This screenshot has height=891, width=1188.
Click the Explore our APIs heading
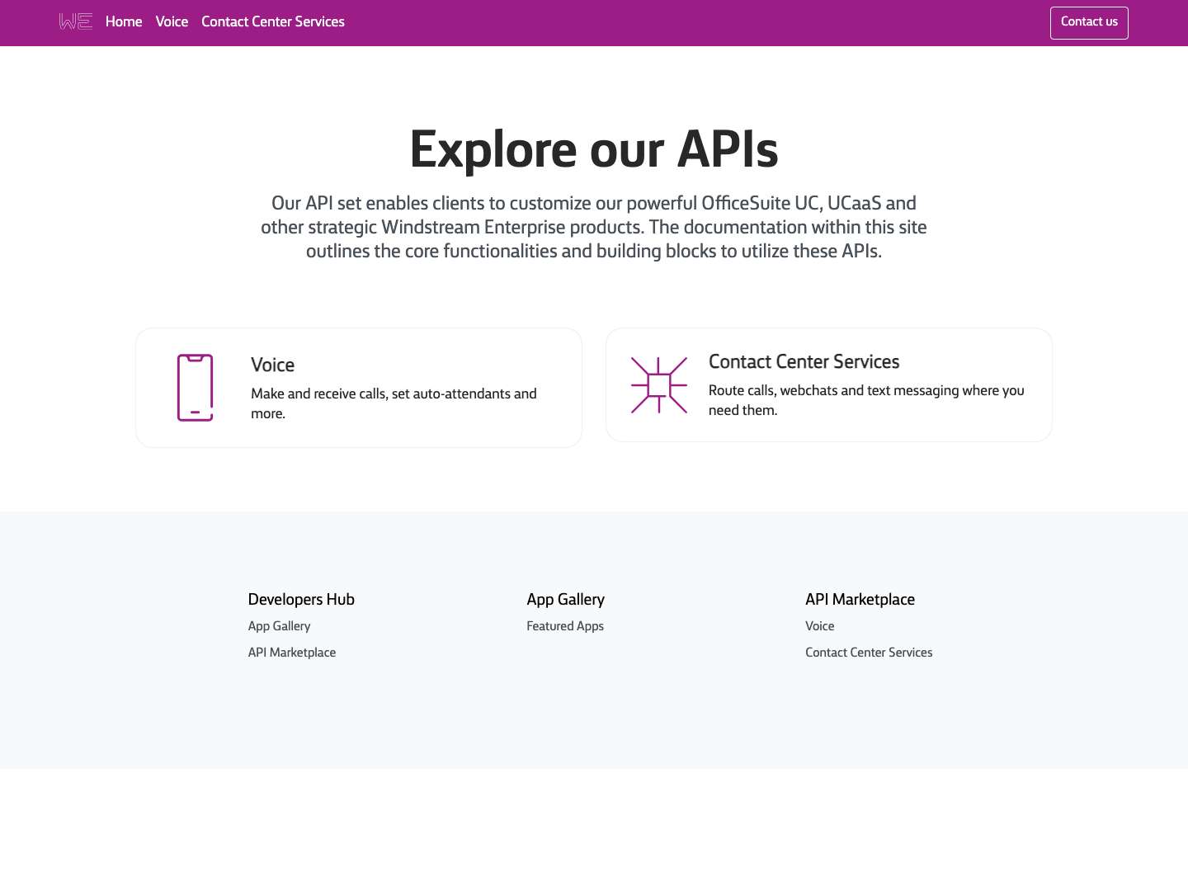[x=594, y=149]
